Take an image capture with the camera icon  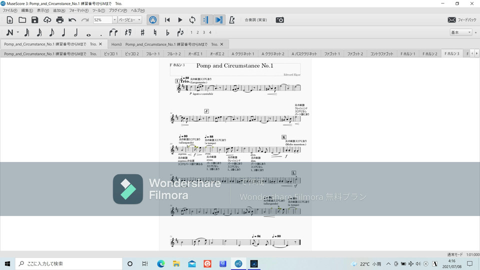pyautogui.click(x=280, y=20)
